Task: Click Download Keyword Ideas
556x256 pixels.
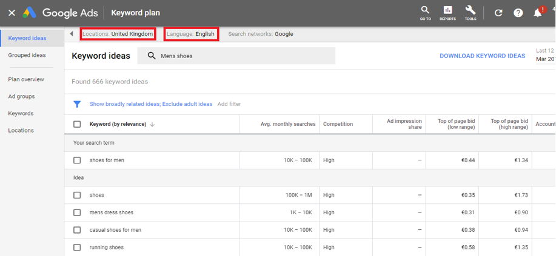Action: point(483,56)
